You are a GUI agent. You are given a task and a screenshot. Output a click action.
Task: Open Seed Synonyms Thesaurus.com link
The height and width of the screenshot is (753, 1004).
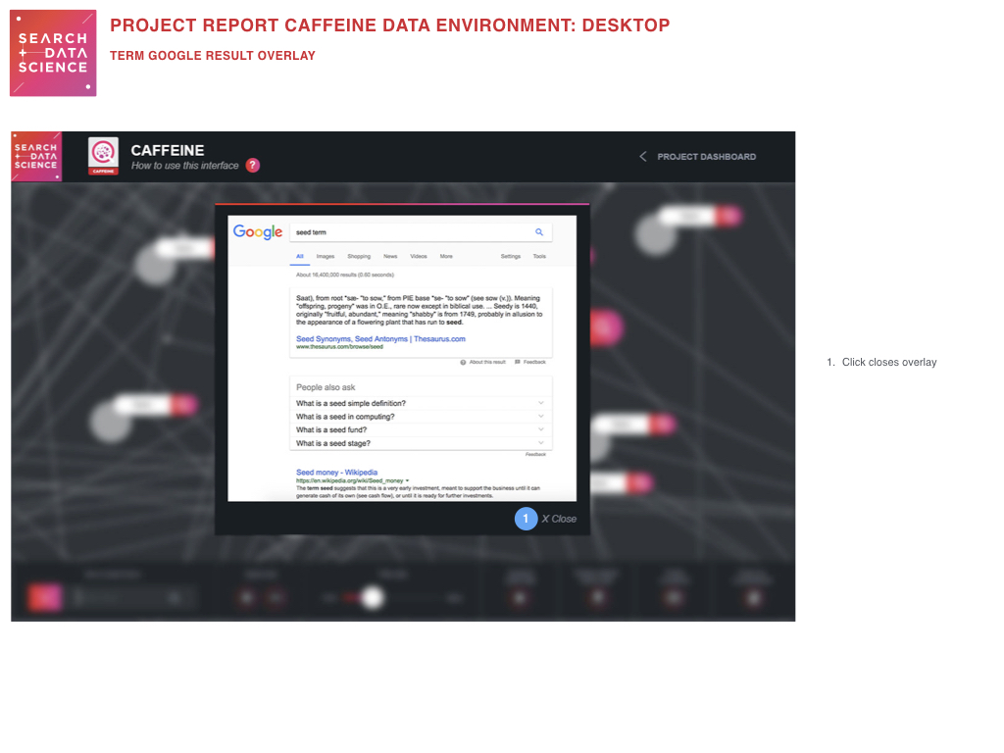coord(380,338)
